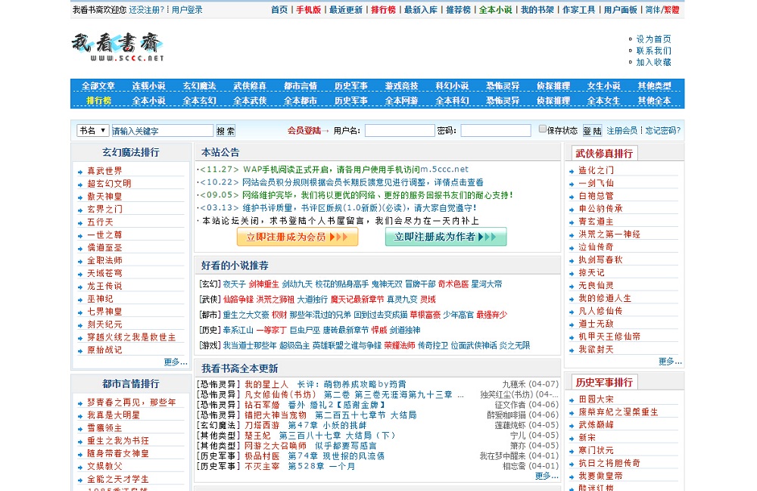757x491 pixels.
Task: Open chapter 第528章 一个月 of 不灭主宰
Action: coord(322,466)
